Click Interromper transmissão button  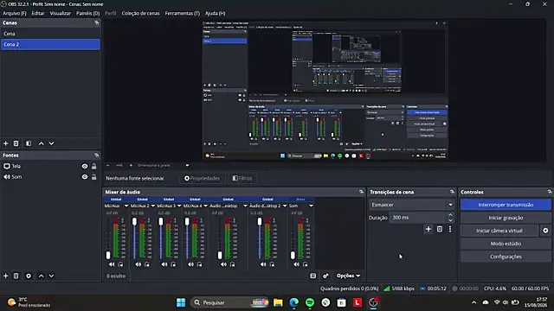(x=506, y=205)
